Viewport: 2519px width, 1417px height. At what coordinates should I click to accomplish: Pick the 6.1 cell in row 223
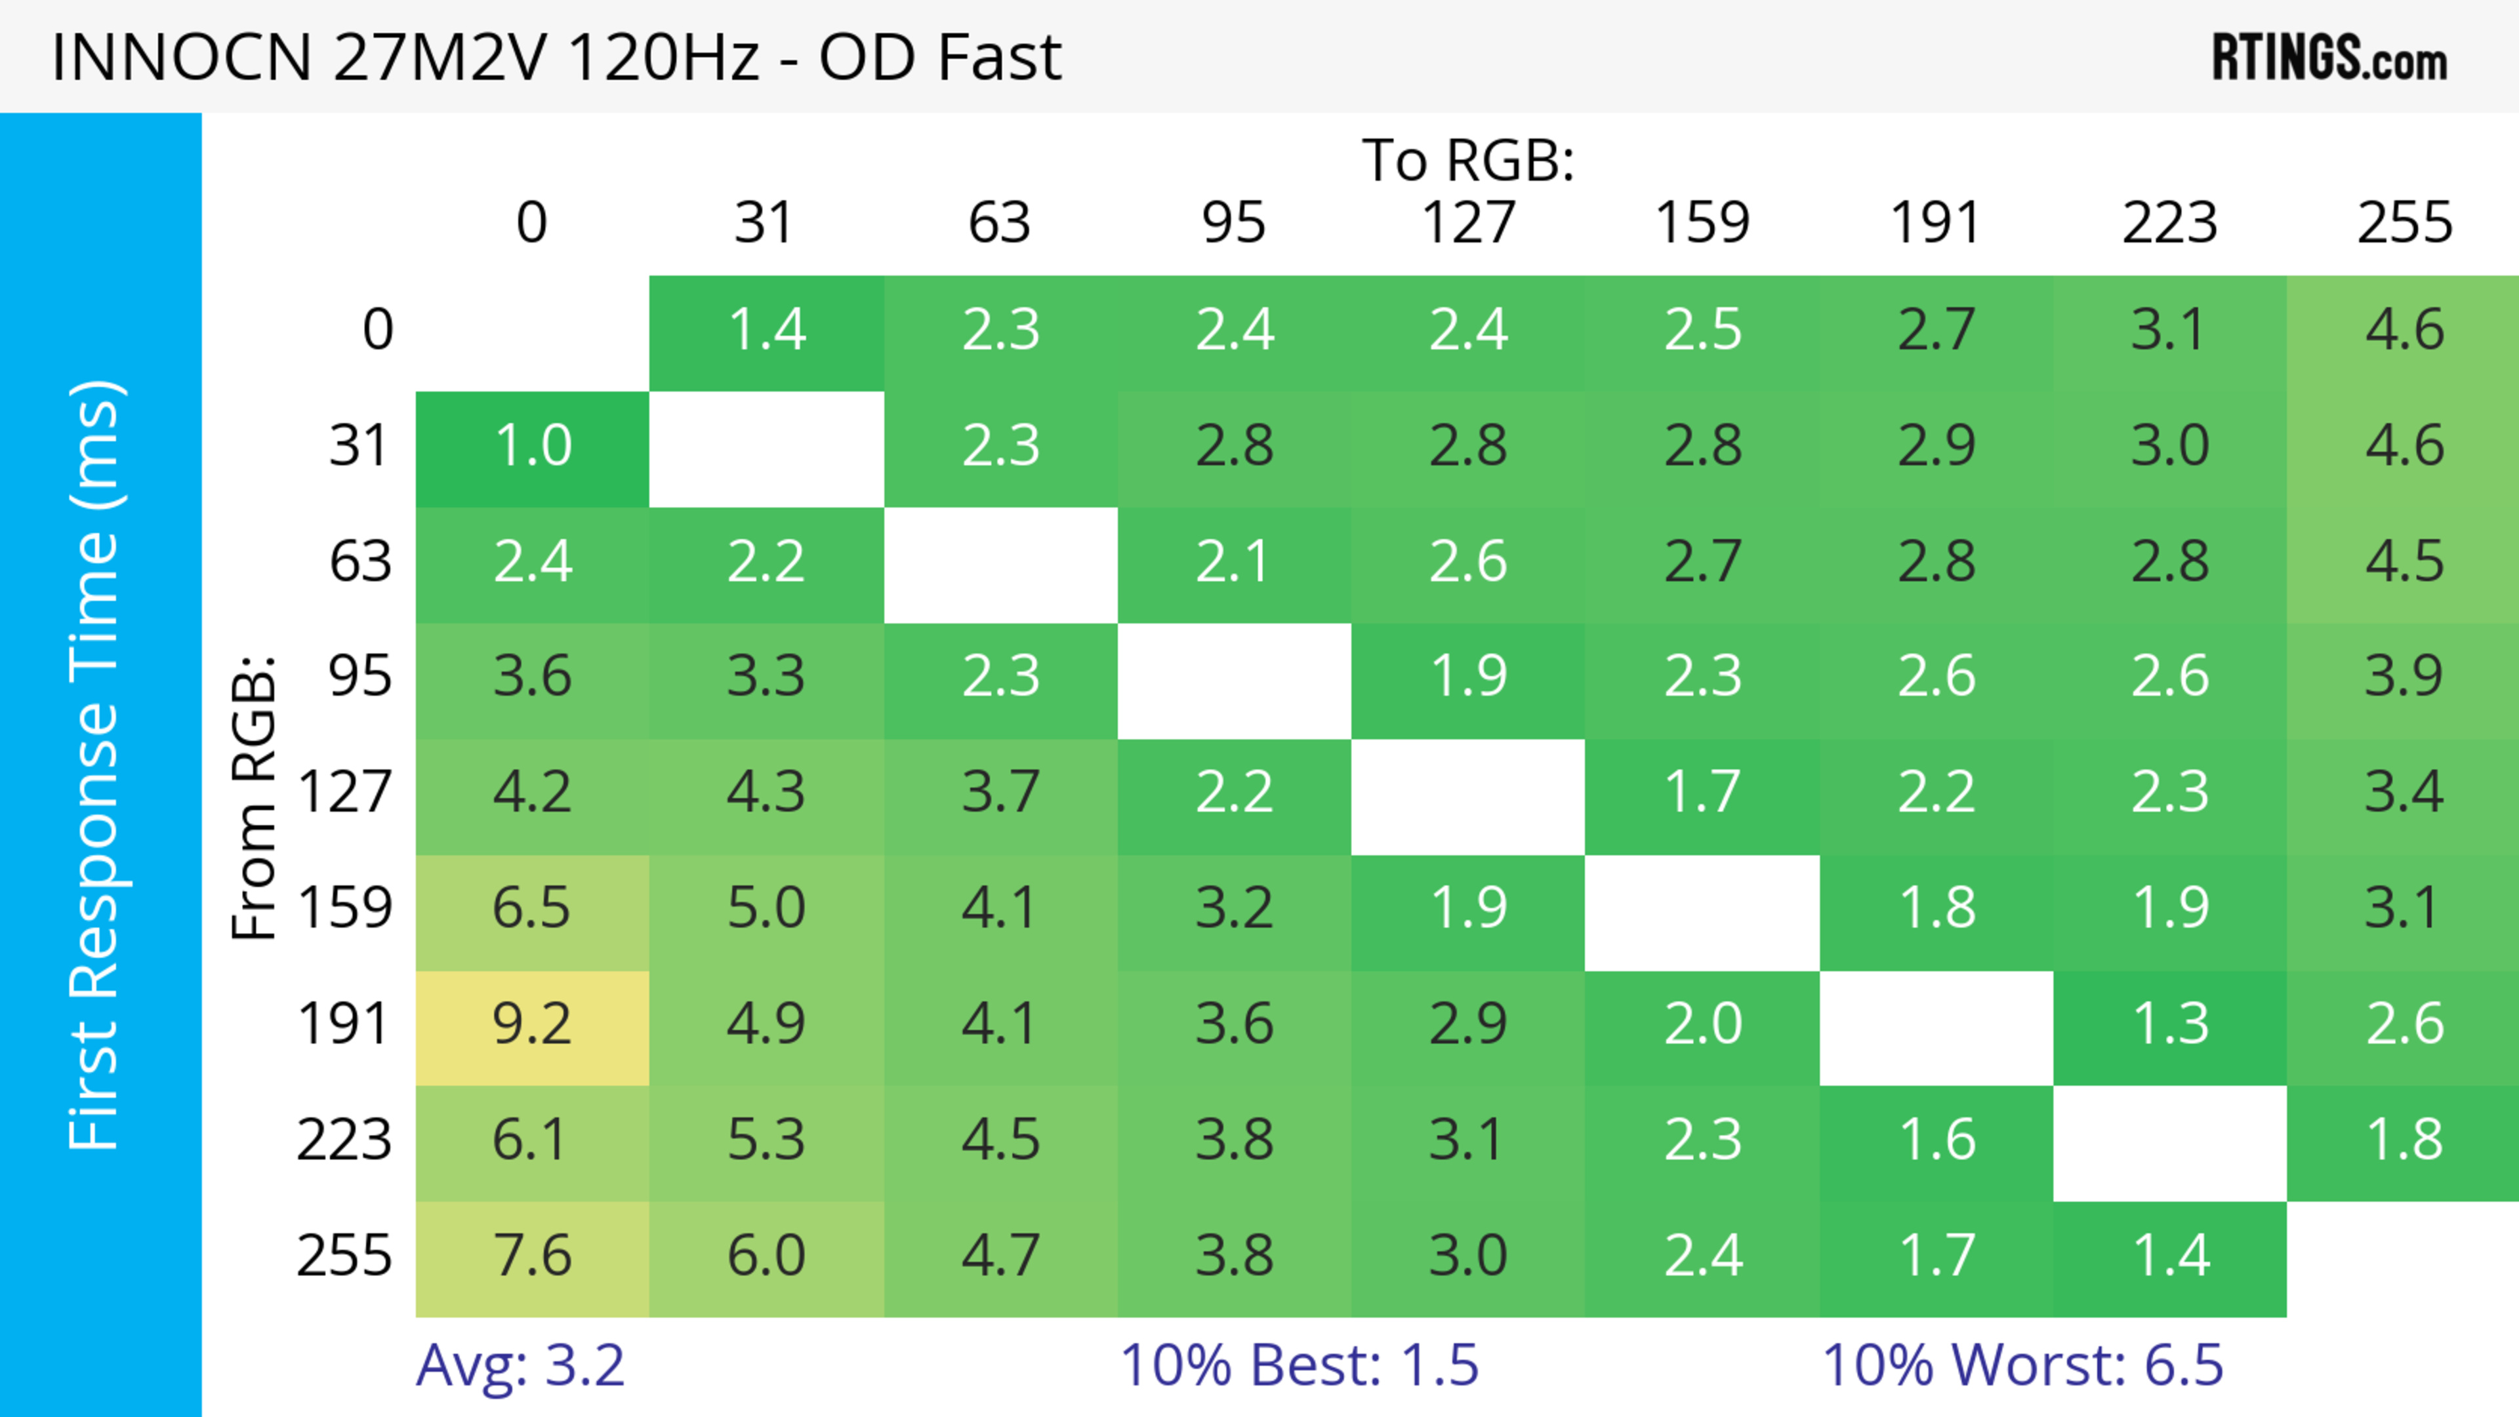532,1140
